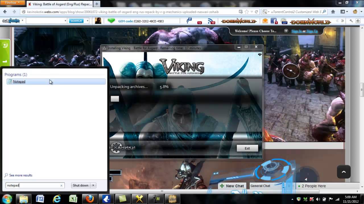Open a new Firefox tab
Image resolution: width=364 pixels, height=204 pixels.
click(x=97, y=4)
